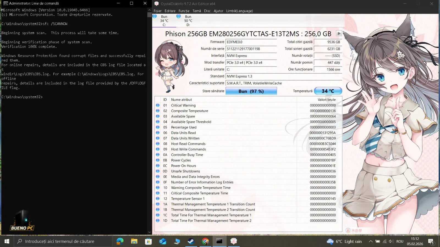Click the status dot for Power Cycles
Viewport: 440px width, 247px height.
point(158,160)
